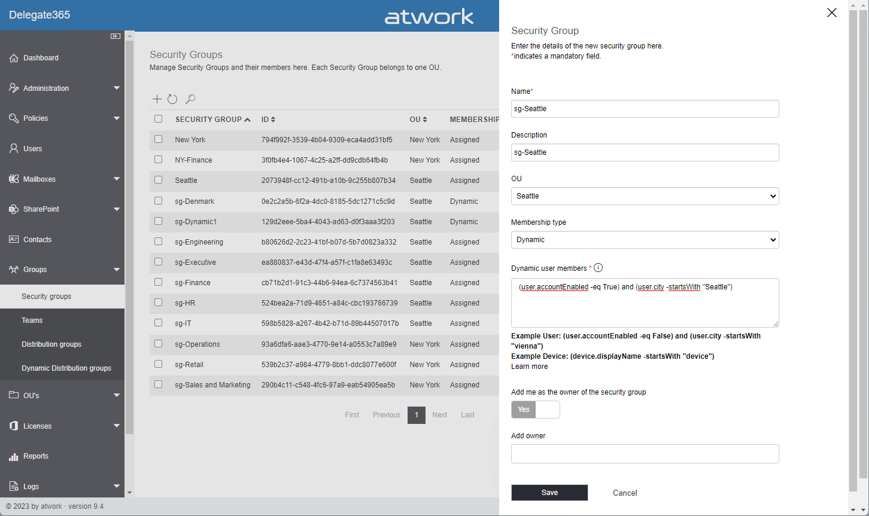The image size is (869, 516).
Task: Click the Policies key icon
Action: (x=14, y=118)
